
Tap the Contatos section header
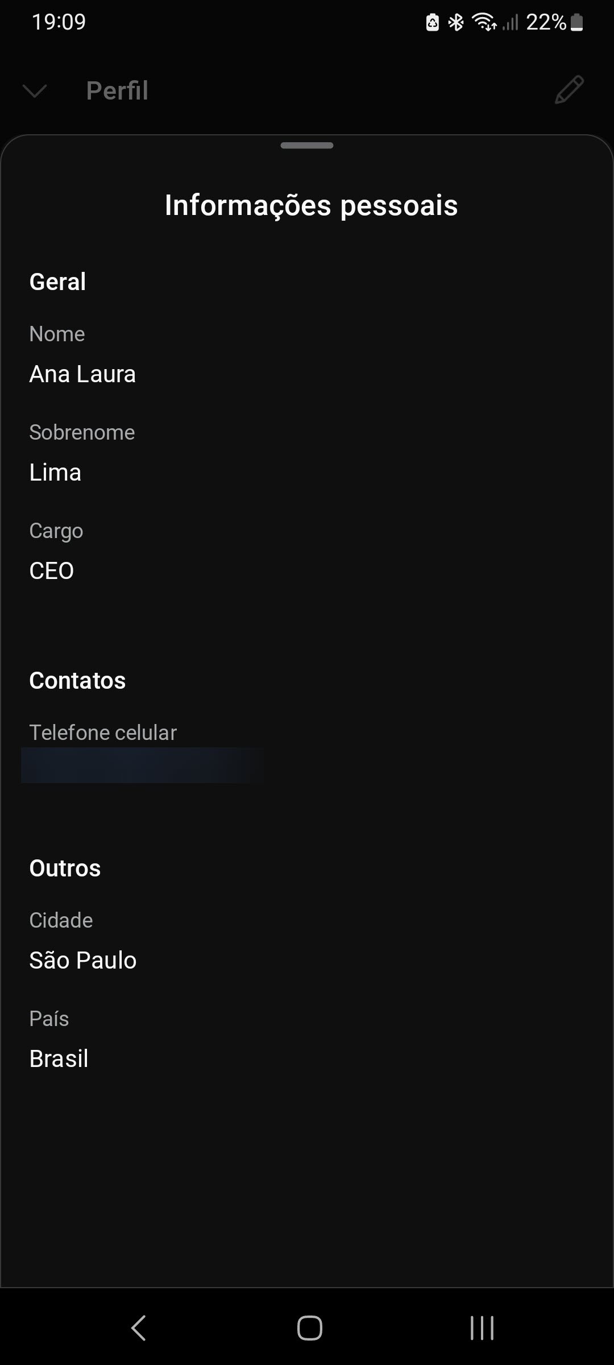[77, 681]
